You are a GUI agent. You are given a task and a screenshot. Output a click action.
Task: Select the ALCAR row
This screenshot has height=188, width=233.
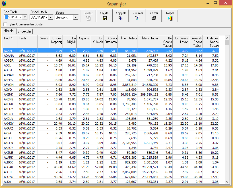point(111,167)
